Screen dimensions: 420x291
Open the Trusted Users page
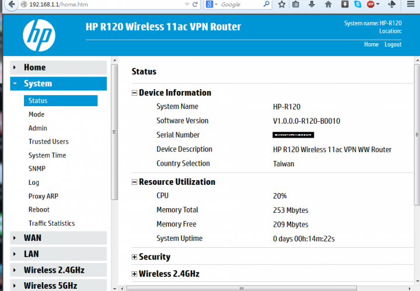pyautogui.click(x=48, y=142)
